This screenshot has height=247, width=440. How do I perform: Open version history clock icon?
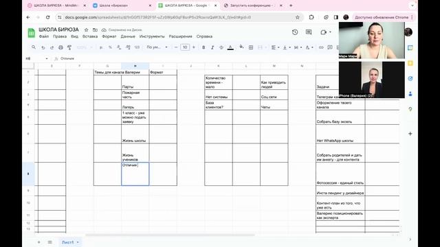(295, 32)
